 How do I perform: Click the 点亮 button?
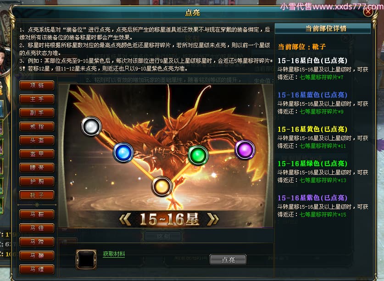228,259
